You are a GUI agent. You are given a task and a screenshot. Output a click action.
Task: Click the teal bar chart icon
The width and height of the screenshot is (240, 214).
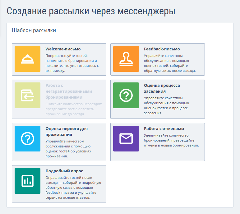pyautogui.click(x=28, y=181)
